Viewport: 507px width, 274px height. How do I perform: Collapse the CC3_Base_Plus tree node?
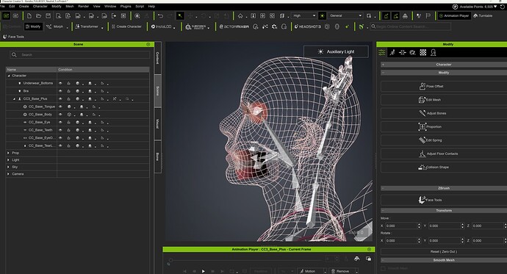click(14, 99)
